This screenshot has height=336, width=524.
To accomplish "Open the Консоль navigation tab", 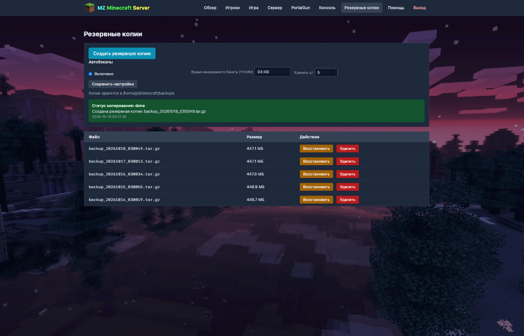I will pyautogui.click(x=327, y=8).
